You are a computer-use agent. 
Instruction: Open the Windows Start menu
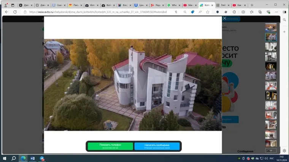[5, 158]
